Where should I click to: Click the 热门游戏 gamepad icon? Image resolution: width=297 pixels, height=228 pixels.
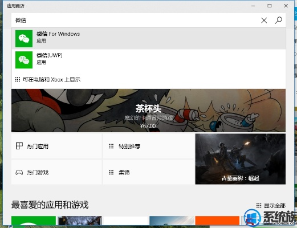coord(19,172)
